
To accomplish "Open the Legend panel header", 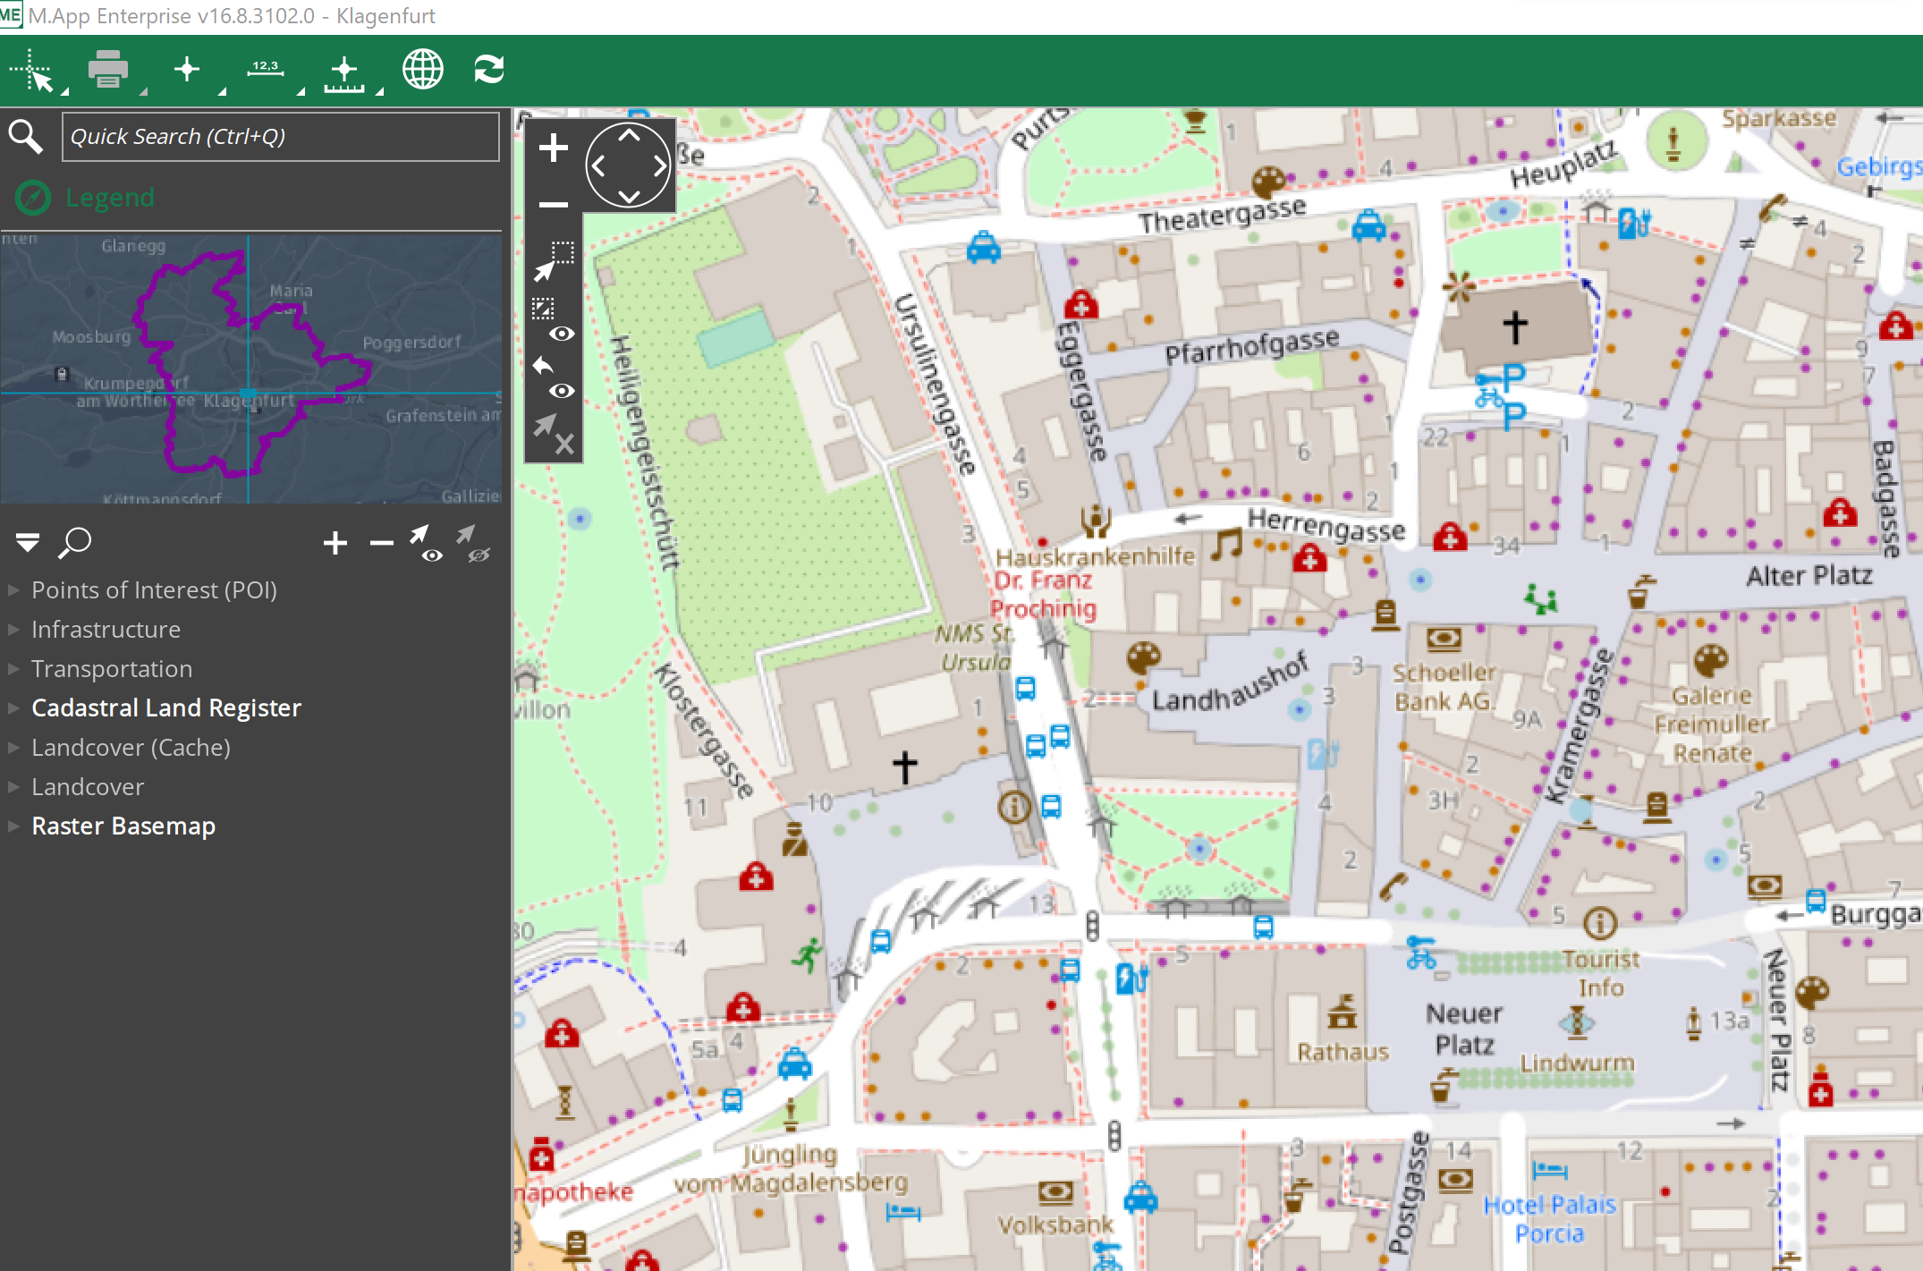I will point(109,197).
